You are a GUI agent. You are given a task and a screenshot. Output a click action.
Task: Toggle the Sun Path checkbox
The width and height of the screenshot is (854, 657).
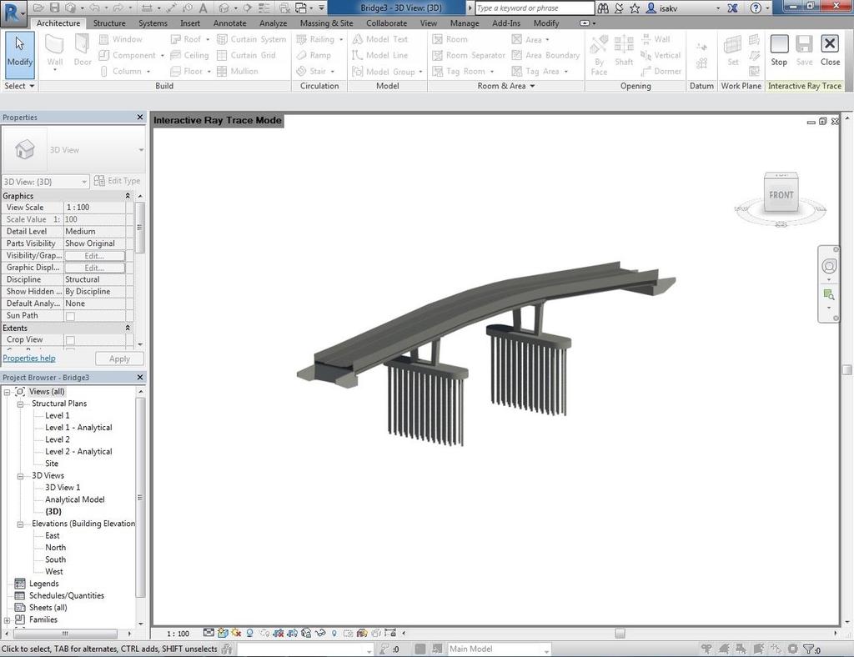coord(70,316)
